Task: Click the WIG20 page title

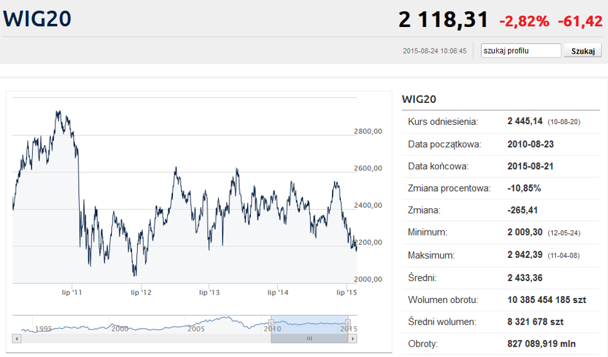Action: coord(37,19)
